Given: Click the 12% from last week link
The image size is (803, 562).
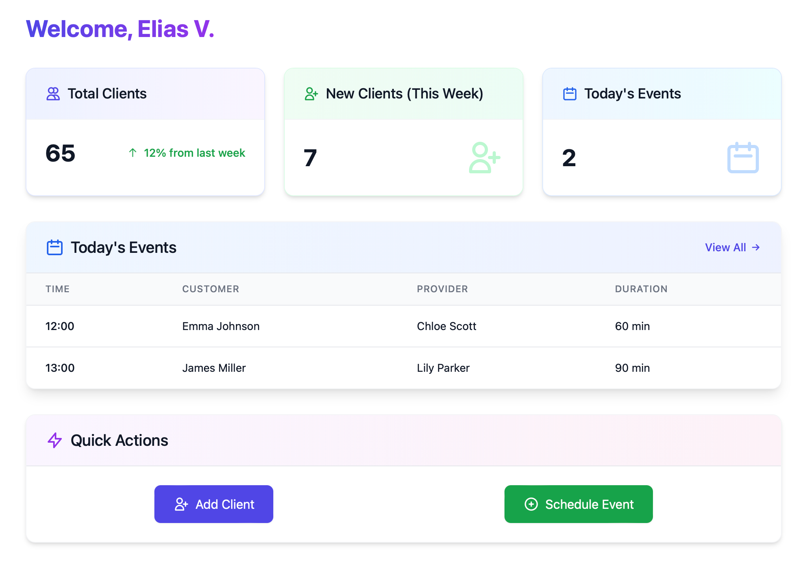Looking at the screenshot, I should 195,153.
